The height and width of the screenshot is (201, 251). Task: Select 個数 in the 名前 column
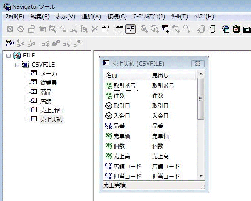tap(119, 146)
